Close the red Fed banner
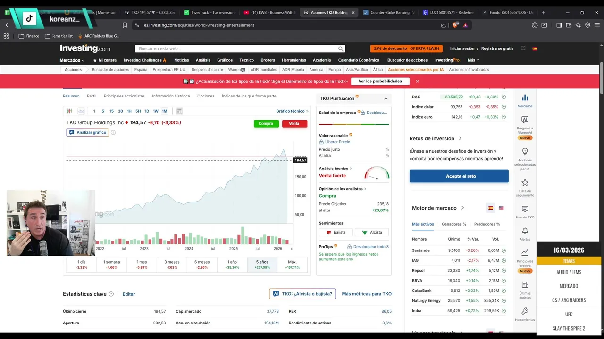Image resolution: width=604 pixels, height=339 pixels. tap(417, 81)
